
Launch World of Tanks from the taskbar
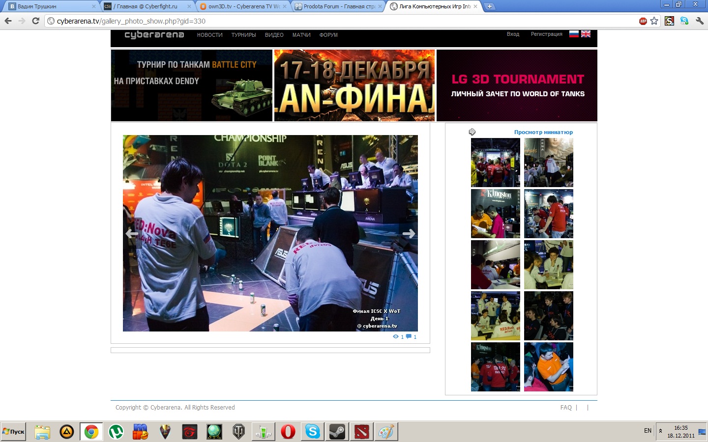(239, 432)
